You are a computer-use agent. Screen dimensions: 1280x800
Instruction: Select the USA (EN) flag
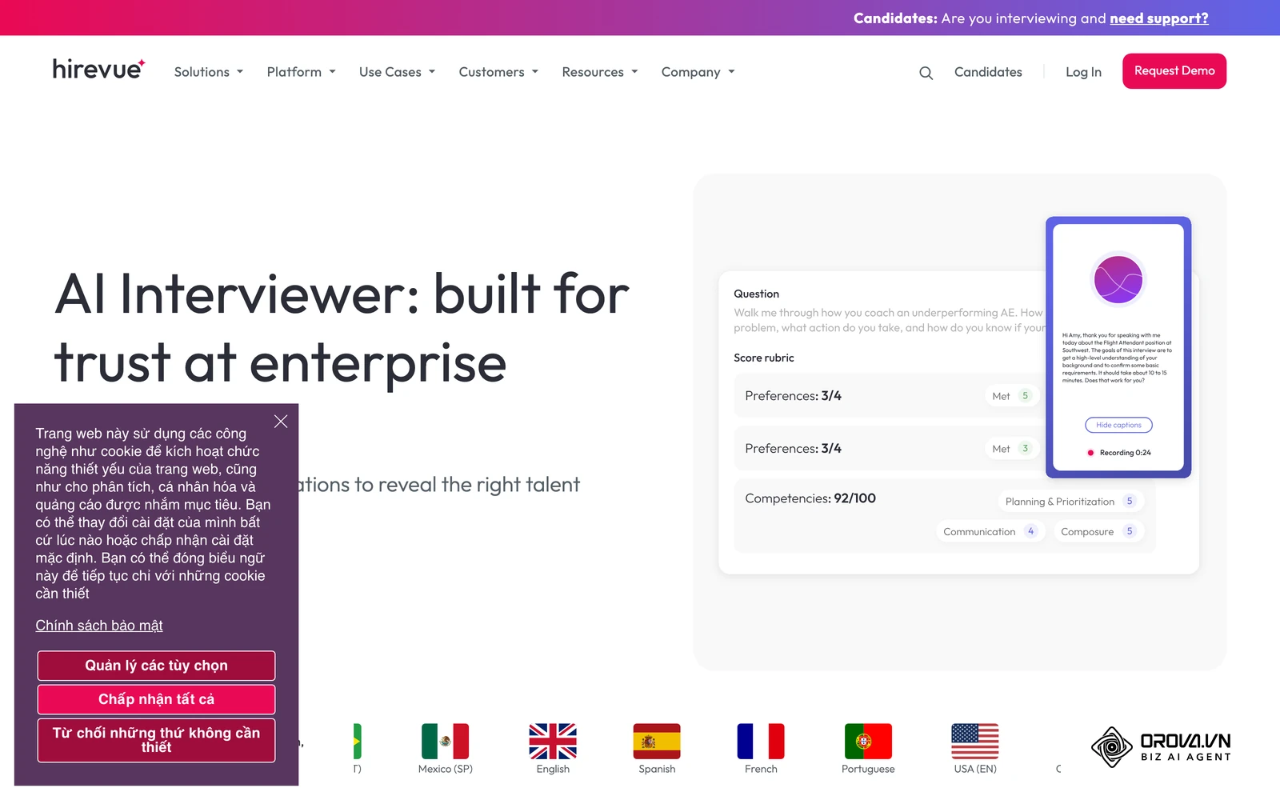pos(975,741)
